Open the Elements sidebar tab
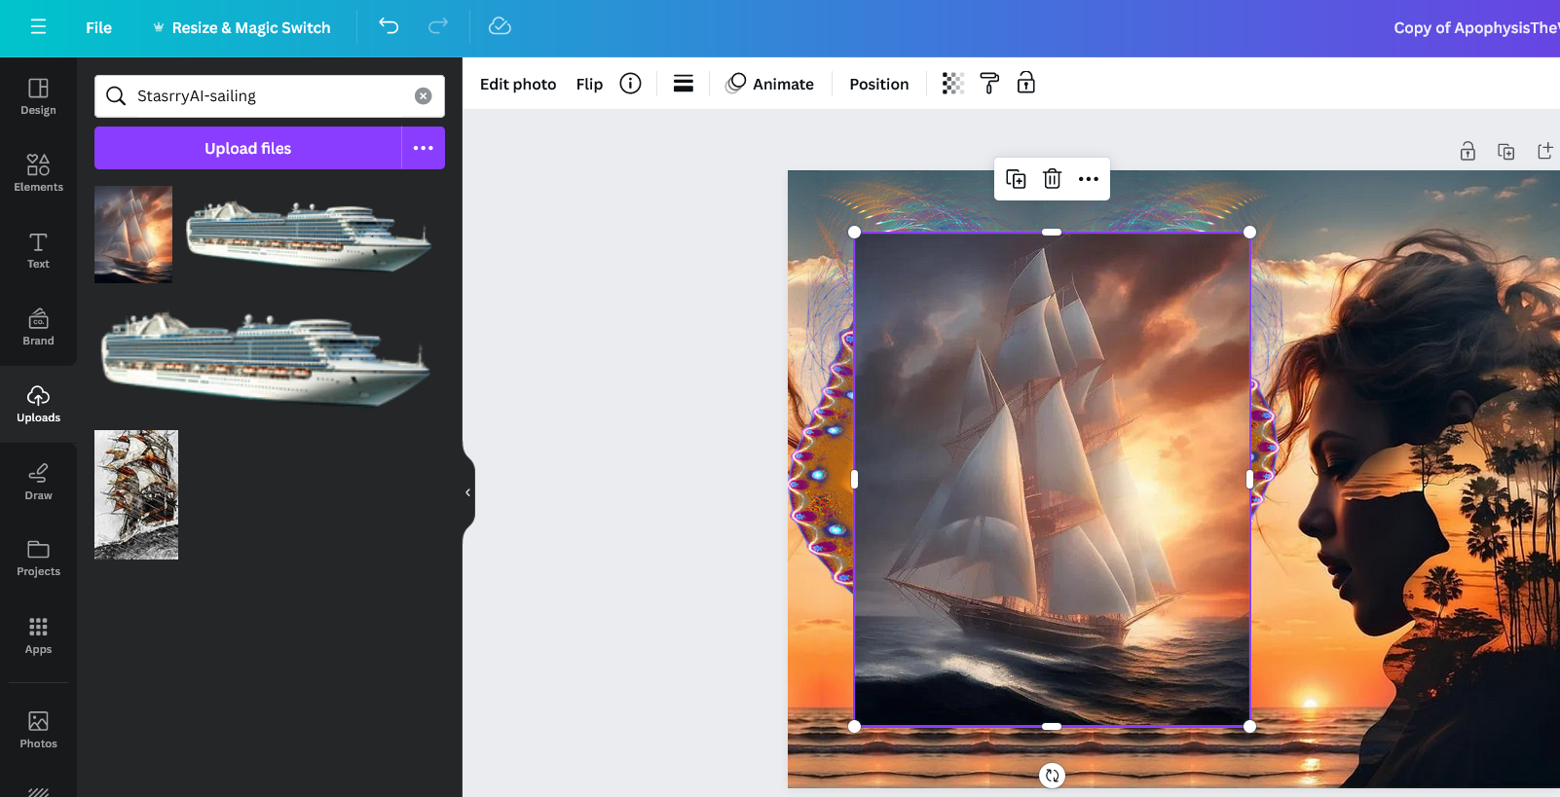The image size is (1560, 797). tap(38, 172)
